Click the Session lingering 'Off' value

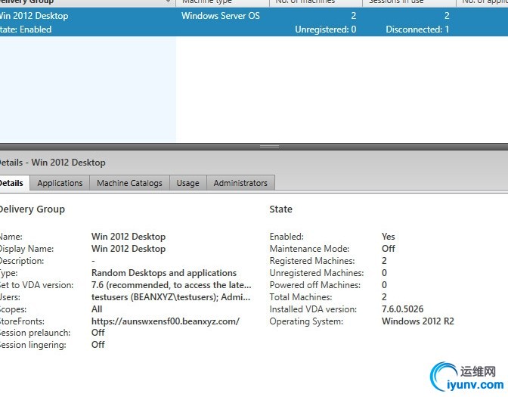(98, 345)
